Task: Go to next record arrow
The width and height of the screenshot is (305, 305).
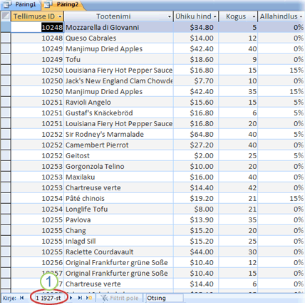Action: point(71,298)
